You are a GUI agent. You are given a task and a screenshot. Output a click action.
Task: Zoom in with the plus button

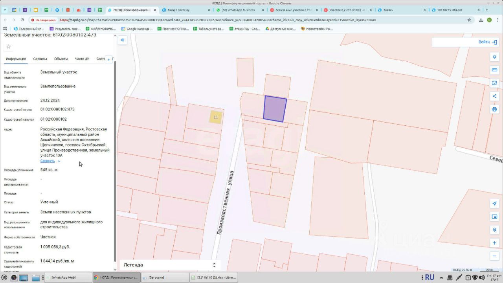[494, 243]
